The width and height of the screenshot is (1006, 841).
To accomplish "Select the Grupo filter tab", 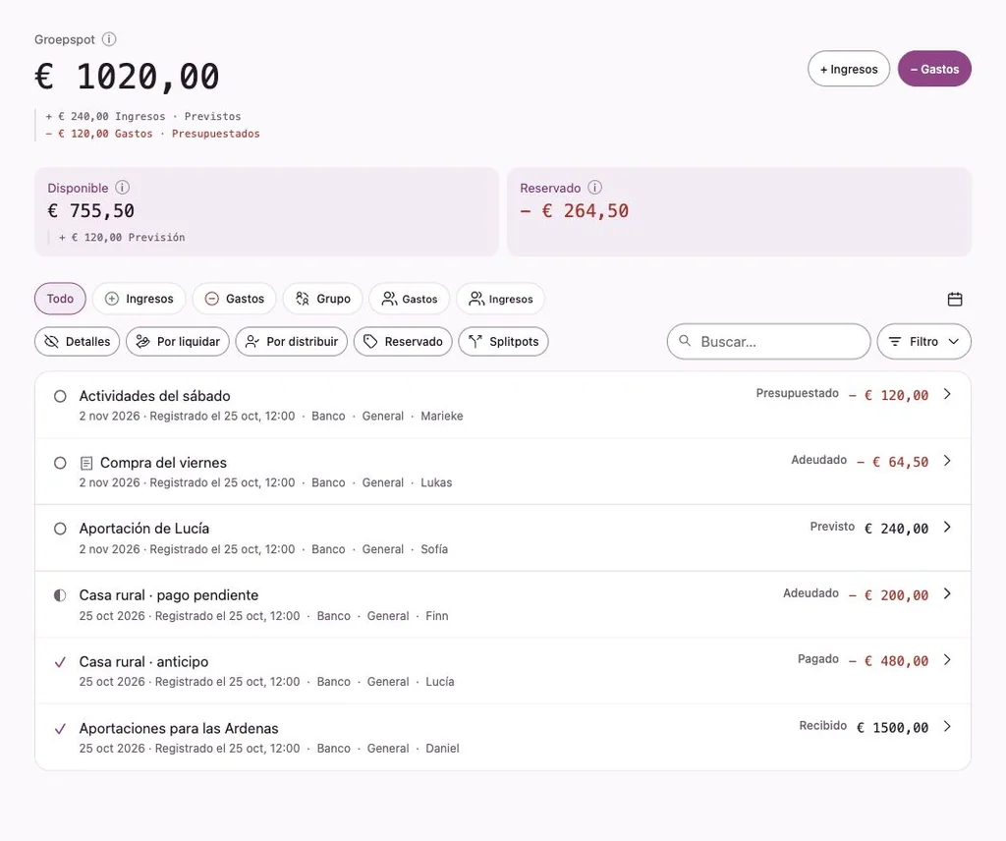I will click(322, 299).
